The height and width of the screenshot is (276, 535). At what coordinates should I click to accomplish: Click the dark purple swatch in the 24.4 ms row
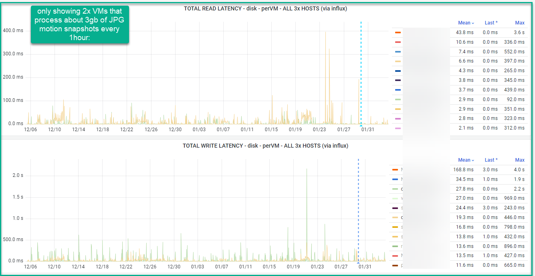(395, 208)
